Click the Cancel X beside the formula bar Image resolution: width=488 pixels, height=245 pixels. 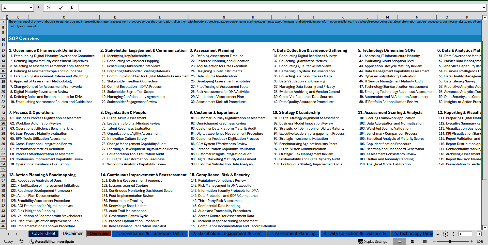[49, 8]
